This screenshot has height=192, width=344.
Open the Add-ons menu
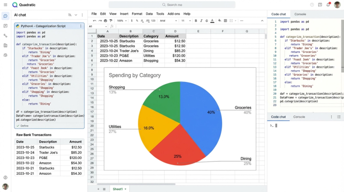[x=174, y=14]
